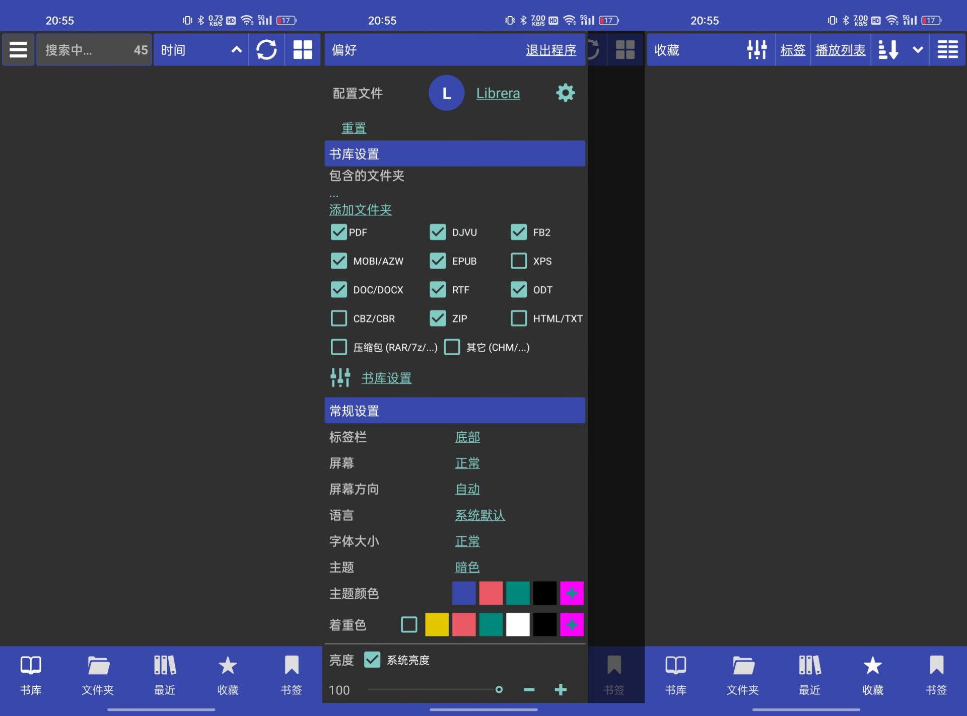Select the blue theme color swatch
The image size is (967, 716).
(464, 593)
